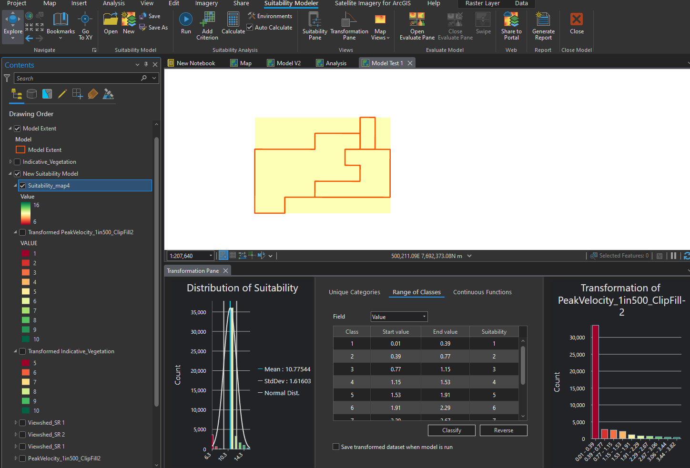Turn on the Viewshed_SR 2 layer
The width and height of the screenshot is (690, 468).
point(22,435)
